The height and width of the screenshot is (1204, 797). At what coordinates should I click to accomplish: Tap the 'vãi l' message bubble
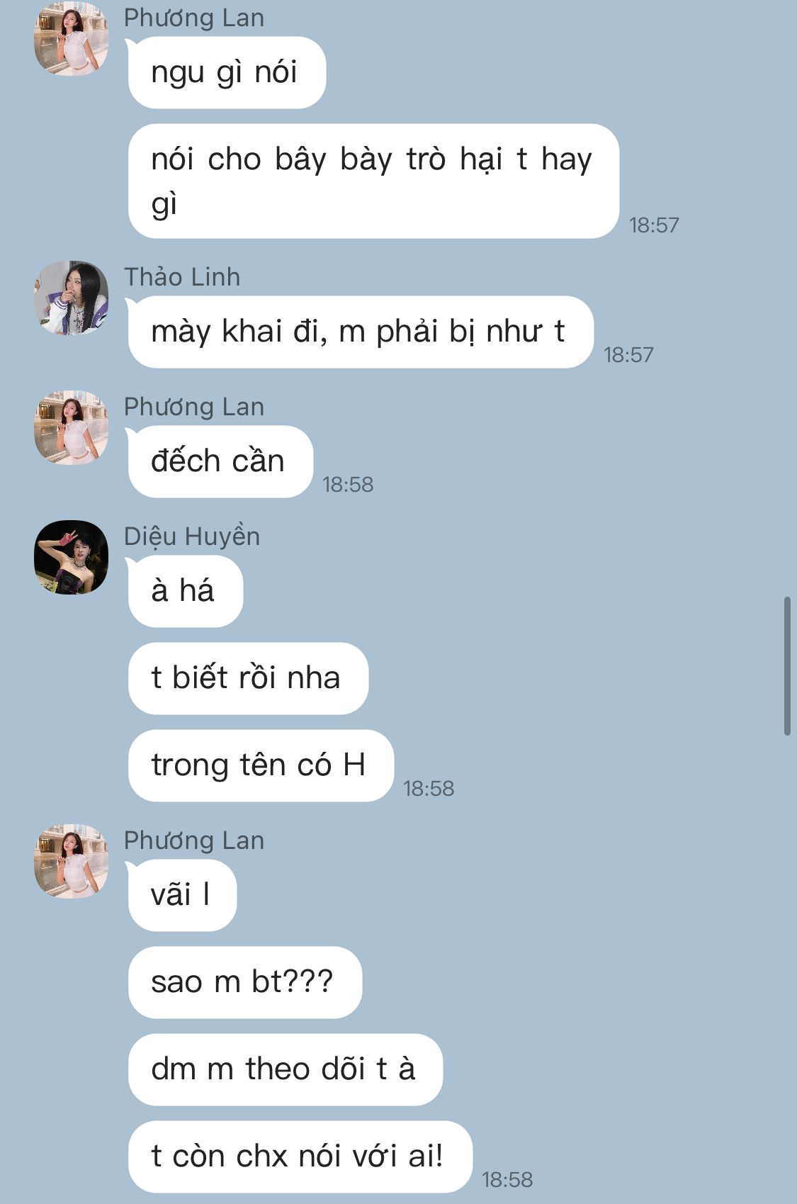tap(182, 895)
